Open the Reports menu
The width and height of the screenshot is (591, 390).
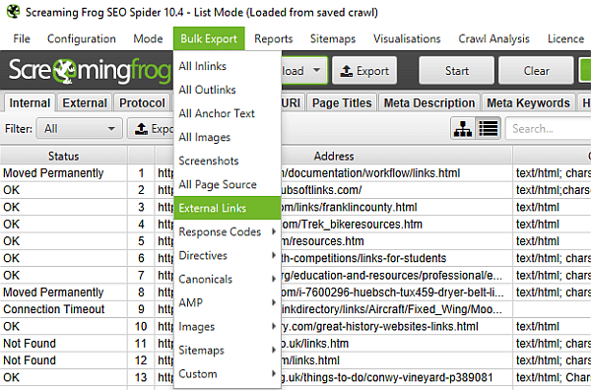pos(273,38)
